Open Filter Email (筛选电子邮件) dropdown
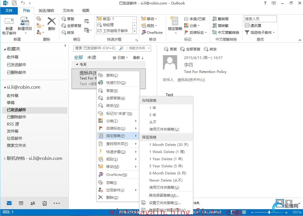 pos(260,32)
